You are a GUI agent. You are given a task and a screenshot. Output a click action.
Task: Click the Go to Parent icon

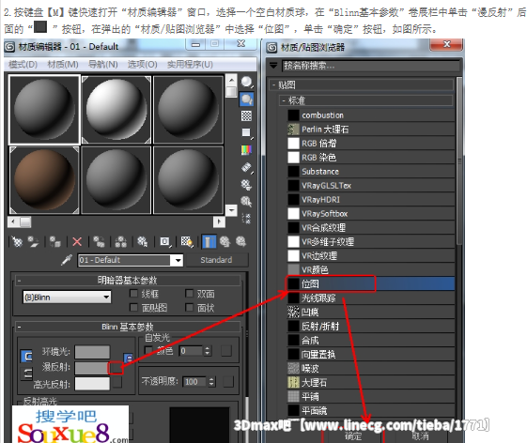click(225, 241)
